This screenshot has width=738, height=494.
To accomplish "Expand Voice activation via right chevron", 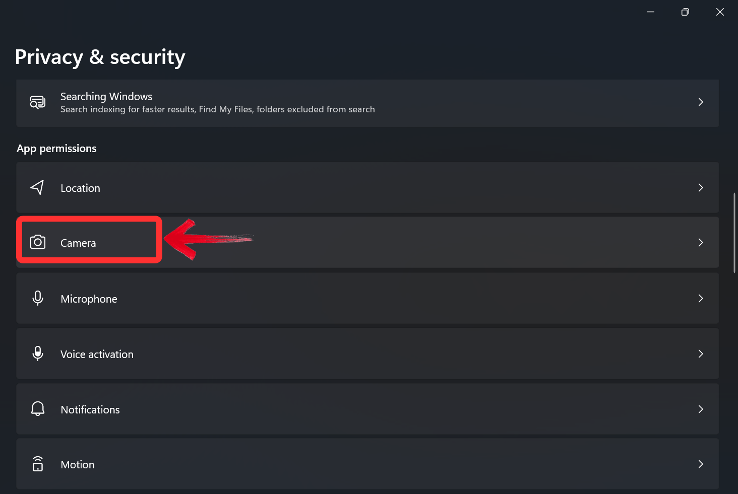I will (701, 354).
